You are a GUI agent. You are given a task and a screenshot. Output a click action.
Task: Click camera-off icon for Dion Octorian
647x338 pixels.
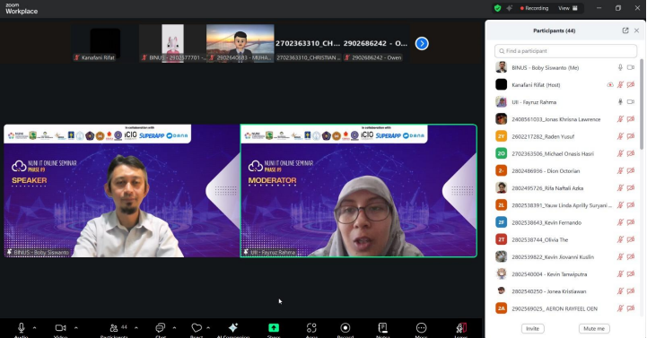[x=631, y=170]
